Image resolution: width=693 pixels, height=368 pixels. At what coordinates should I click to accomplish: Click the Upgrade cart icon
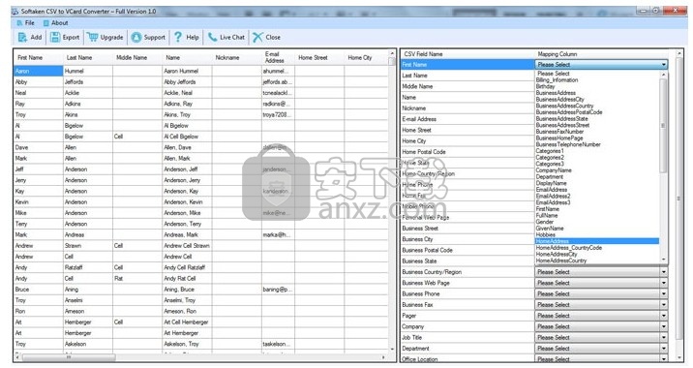click(x=92, y=37)
